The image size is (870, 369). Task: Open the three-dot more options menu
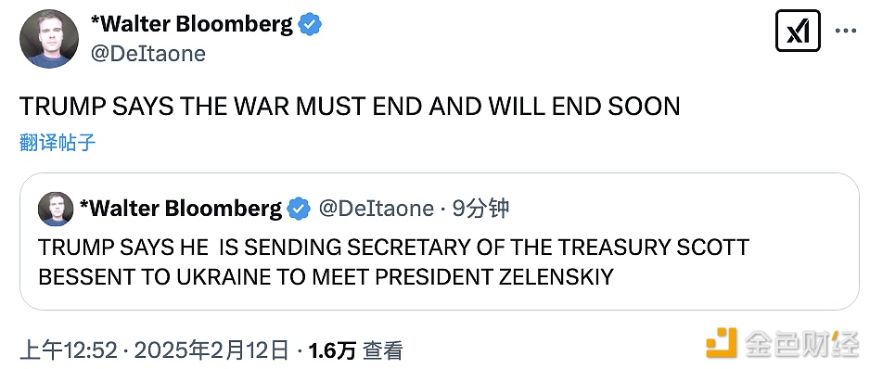846,32
